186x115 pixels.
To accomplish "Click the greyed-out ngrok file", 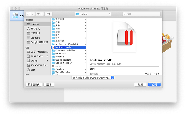I will 69,66.
